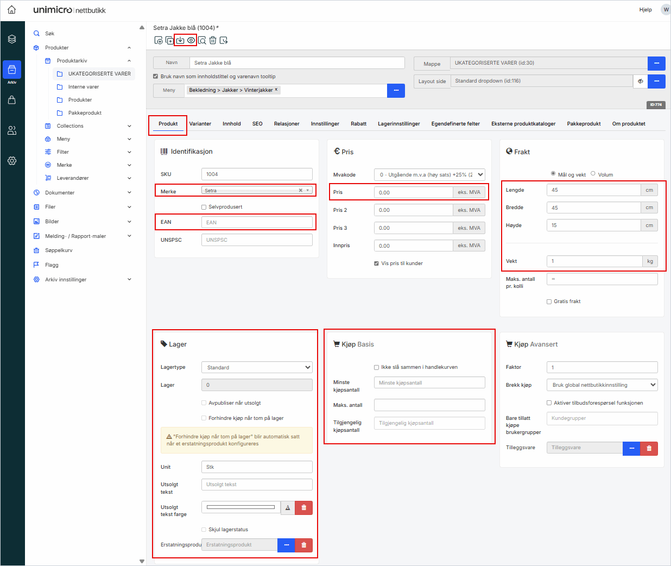Open the home icon at top left
Screen dimensions: 671x566
click(x=11, y=10)
